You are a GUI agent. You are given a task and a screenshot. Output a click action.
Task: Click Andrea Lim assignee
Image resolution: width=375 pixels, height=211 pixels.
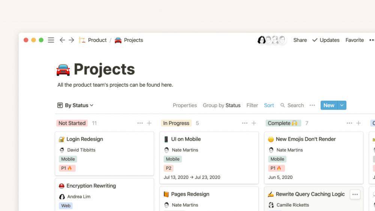pyautogui.click(x=75, y=196)
